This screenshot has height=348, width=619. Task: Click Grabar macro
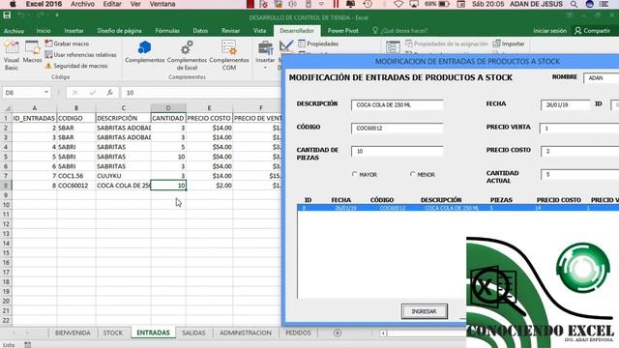67,43
